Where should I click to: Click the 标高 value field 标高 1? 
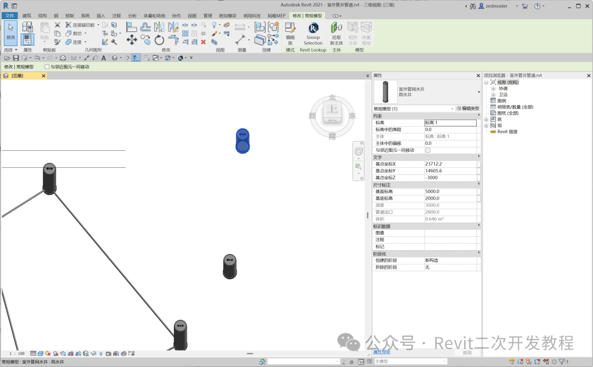point(450,123)
